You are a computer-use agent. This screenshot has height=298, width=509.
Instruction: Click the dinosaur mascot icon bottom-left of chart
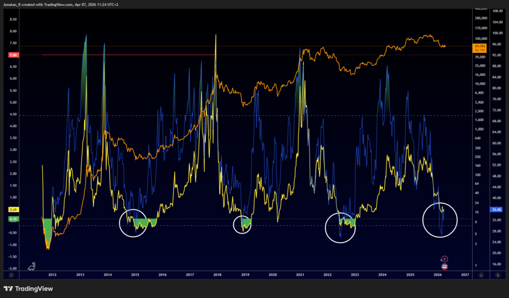coord(31,267)
